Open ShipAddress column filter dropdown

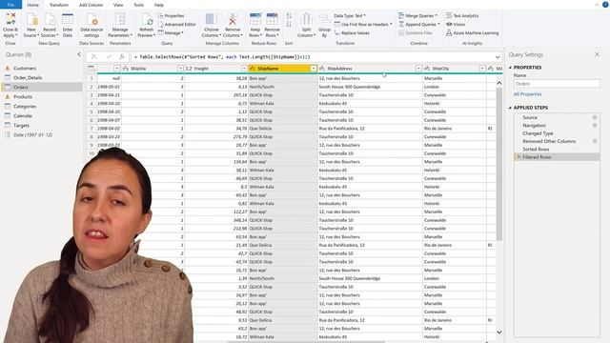[x=418, y=69]
